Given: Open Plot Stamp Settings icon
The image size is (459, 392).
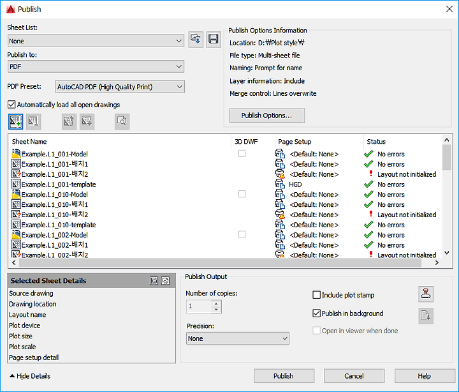Looking at the screenshot, I should pos(426,294).
